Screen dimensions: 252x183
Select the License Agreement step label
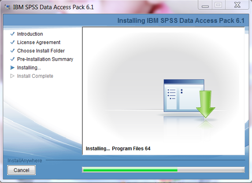click(39, 42)
